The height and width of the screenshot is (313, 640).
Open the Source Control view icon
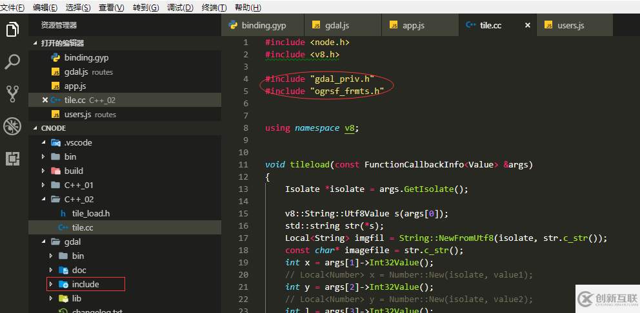(x=13, y=94)
